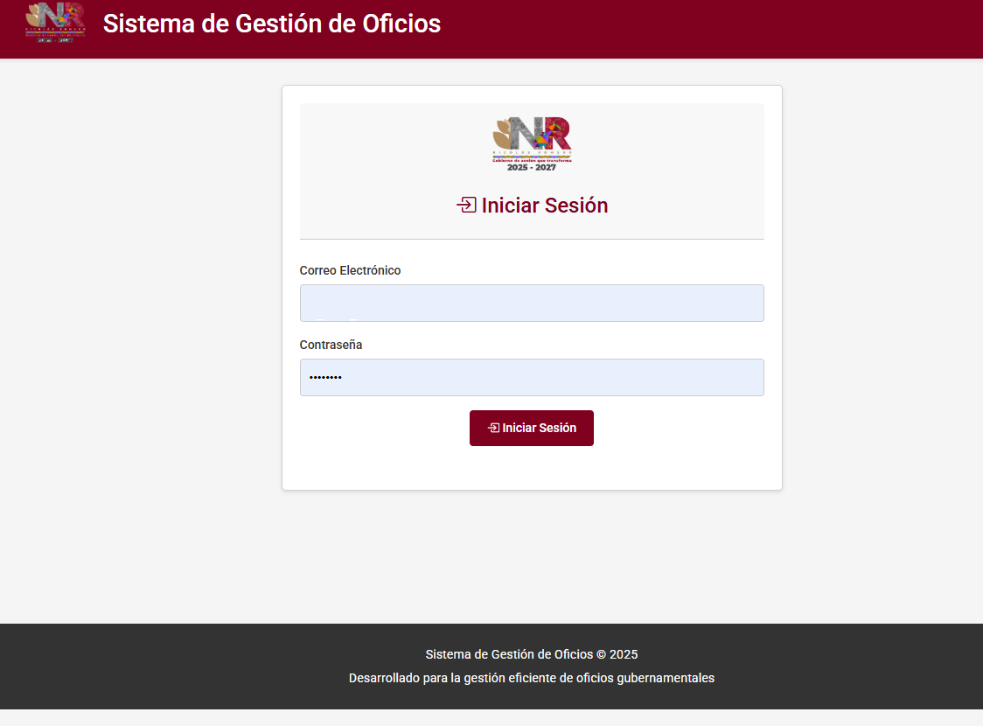Click the NR logo in the header
The image size is (983, 726).
55,23
